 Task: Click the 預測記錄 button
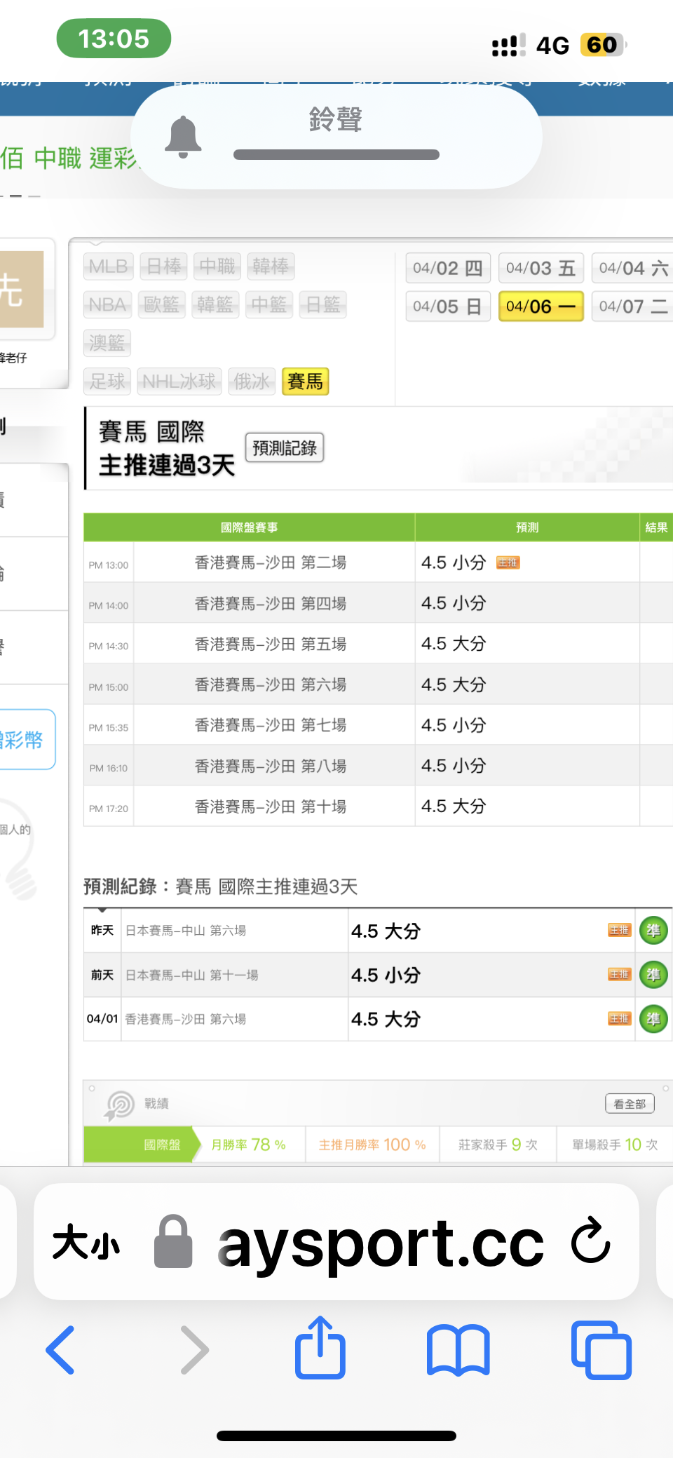[284, 447]
